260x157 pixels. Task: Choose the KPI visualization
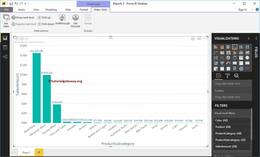tap(247, 63)
